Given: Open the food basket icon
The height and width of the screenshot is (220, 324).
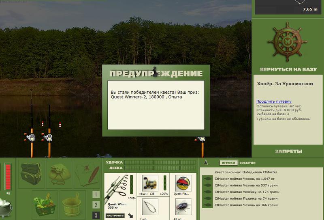Looking at the screenshot, I should [45, 205].
